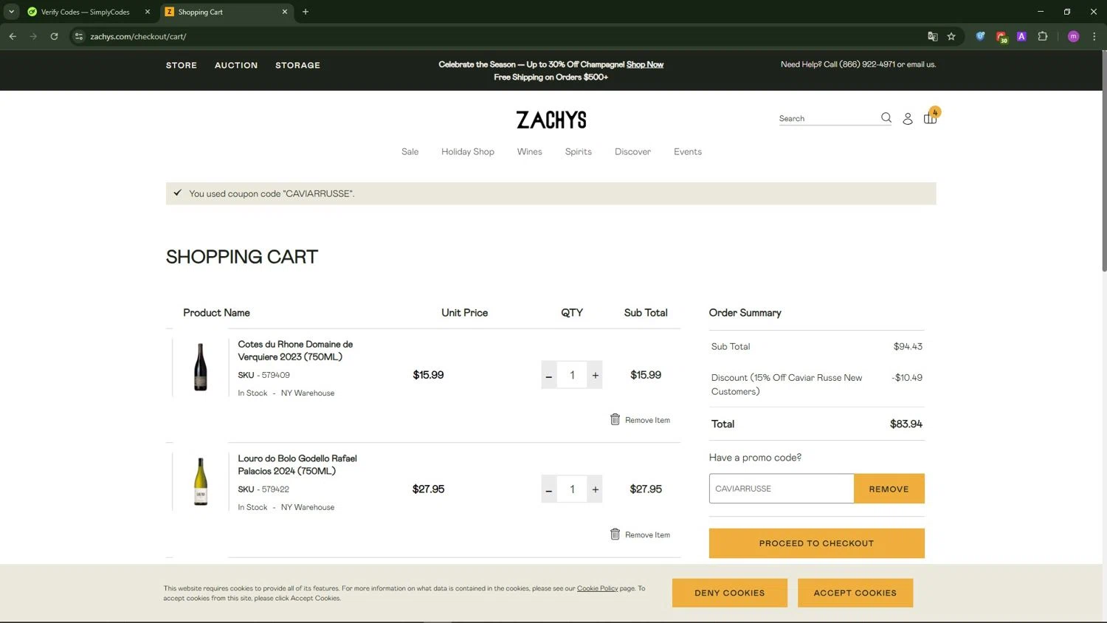Open the Spirits menu
The image size is (1107, 623).
coord(578,151)
